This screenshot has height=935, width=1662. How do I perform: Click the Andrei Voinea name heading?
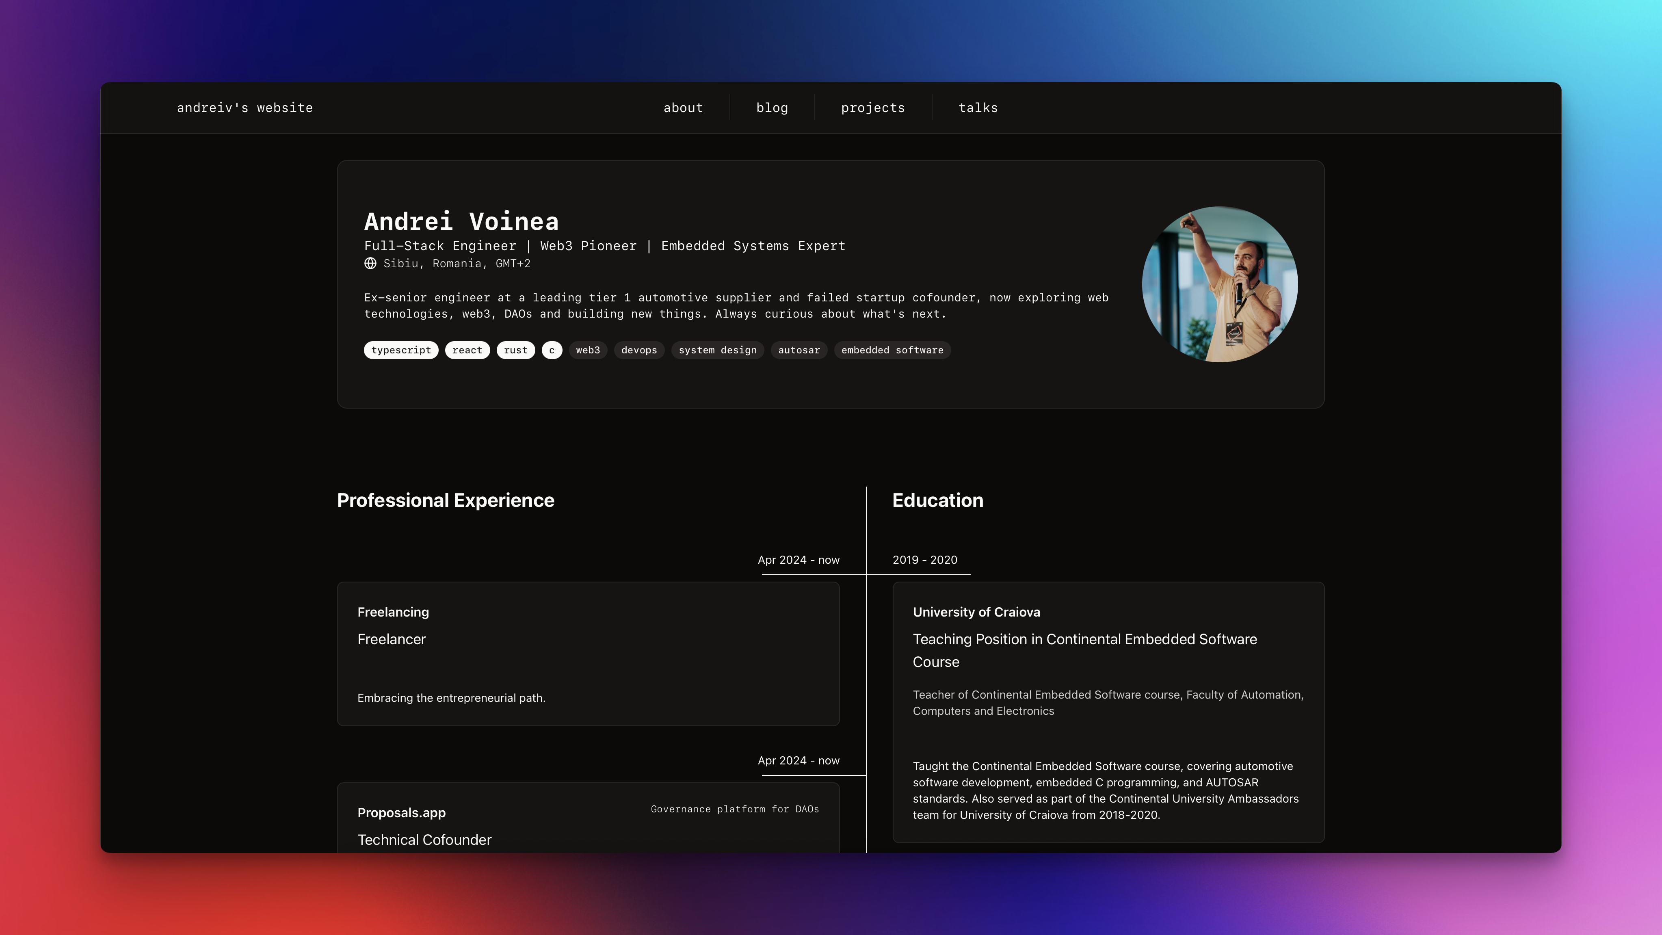pos(461,221)
